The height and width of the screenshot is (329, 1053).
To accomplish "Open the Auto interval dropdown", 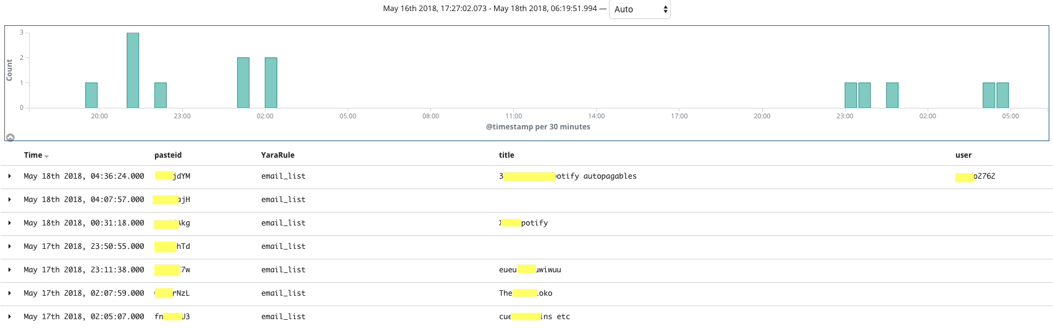I will (639, 9).
